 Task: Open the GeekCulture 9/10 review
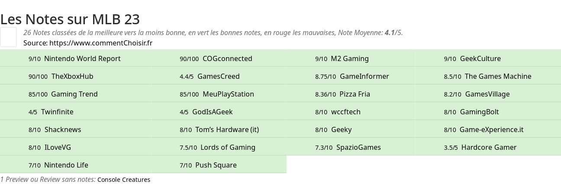[x=480, y=58]
